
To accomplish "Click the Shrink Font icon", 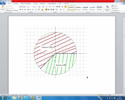I will click(x=36, y=7).
